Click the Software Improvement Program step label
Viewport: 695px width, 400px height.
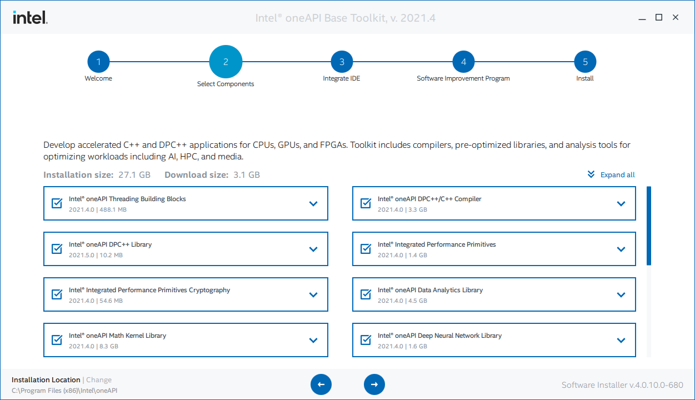coord(463,78)
